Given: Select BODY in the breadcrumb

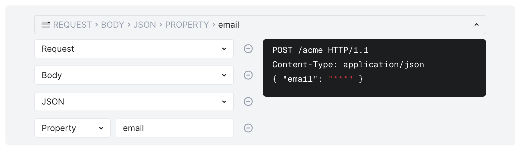Looking at the screenshot, I should tap(112, 25).
